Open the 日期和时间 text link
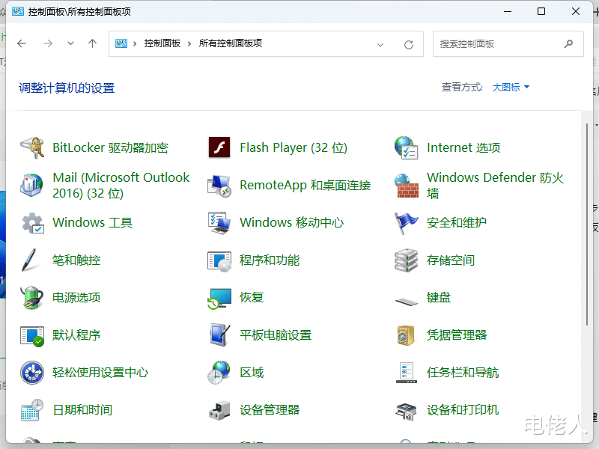The width and height of the screenshot is (599, 449). click(82, 410)
